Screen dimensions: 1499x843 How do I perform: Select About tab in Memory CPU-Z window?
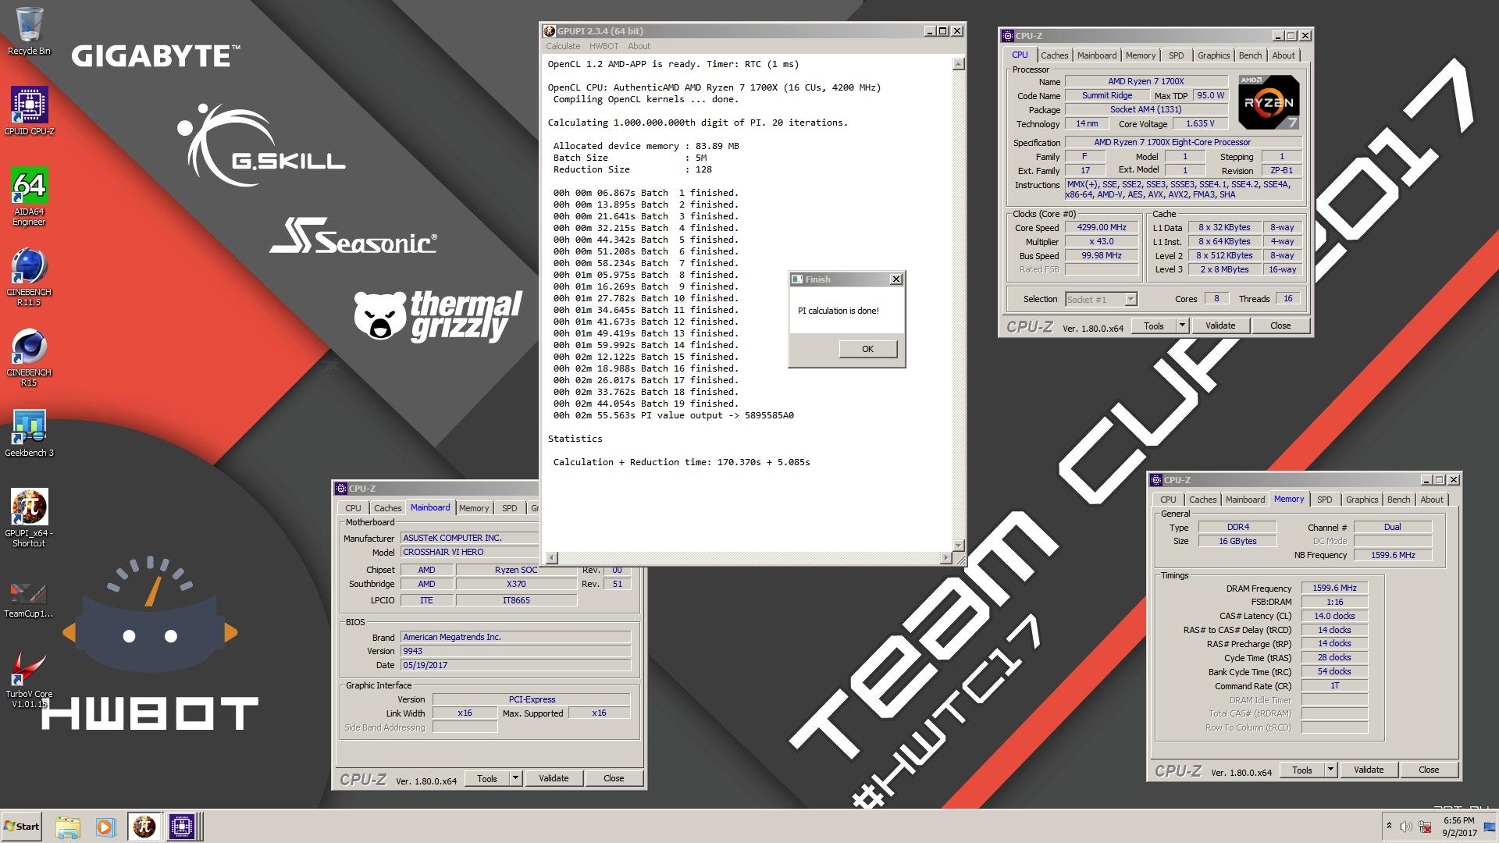click(1431, 500)
